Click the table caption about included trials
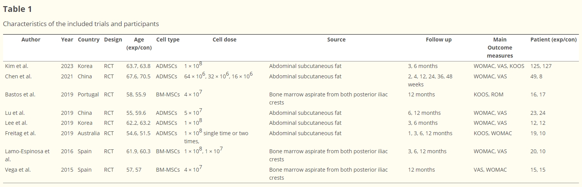The width and height of the screenshot is (582, 187). [81, 24]
